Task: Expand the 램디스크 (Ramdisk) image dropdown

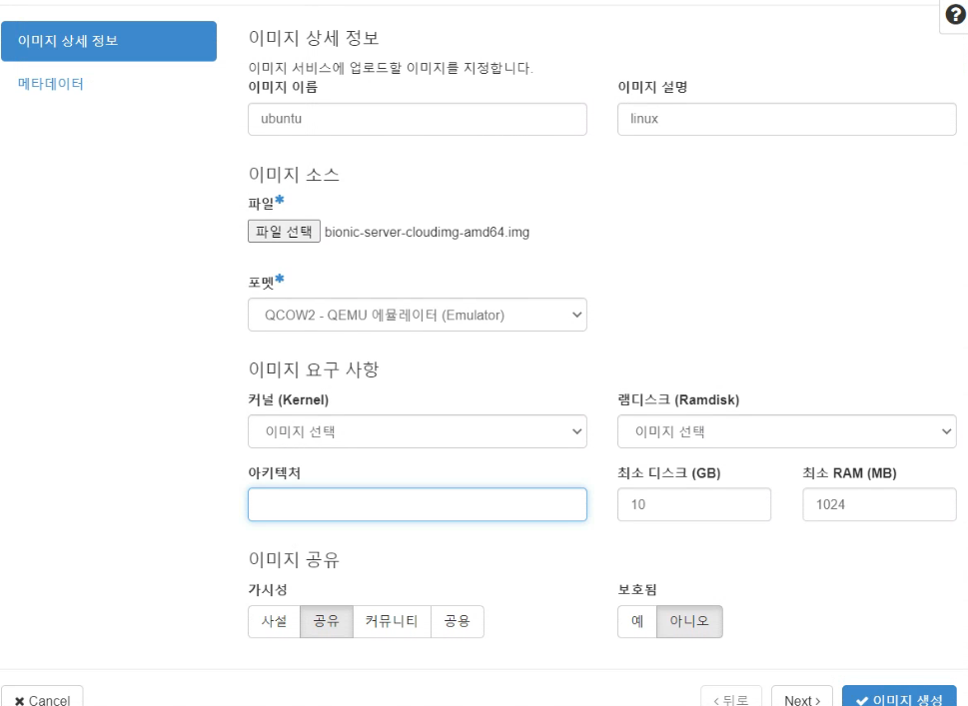Action: 786,431
